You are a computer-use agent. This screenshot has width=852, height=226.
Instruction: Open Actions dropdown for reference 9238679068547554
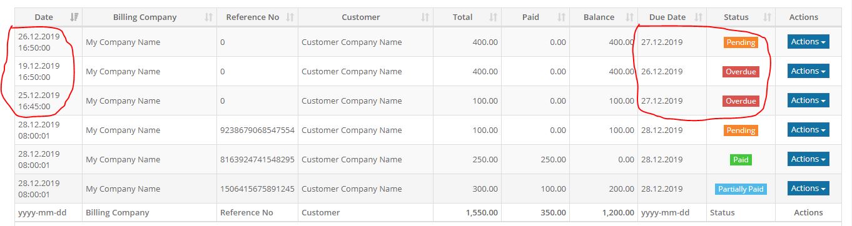coord(808,130)
